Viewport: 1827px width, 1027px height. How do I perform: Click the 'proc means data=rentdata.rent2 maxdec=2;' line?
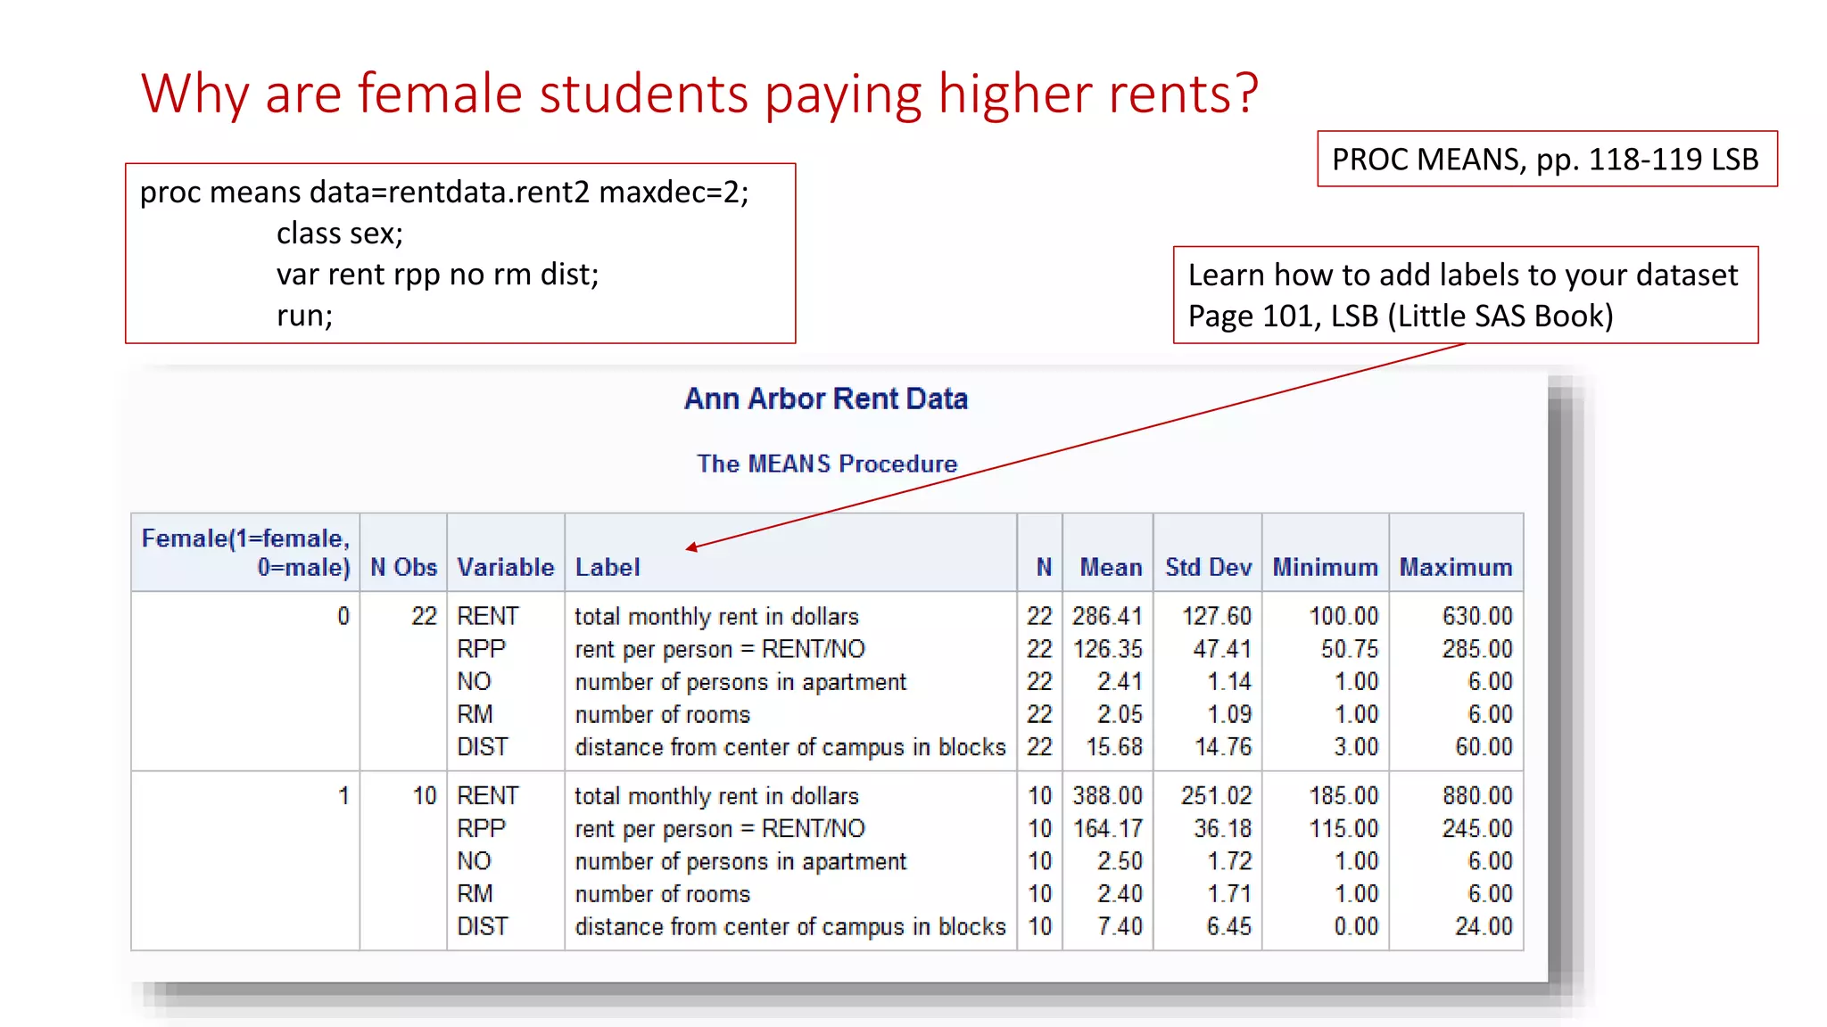coord(444,193)
